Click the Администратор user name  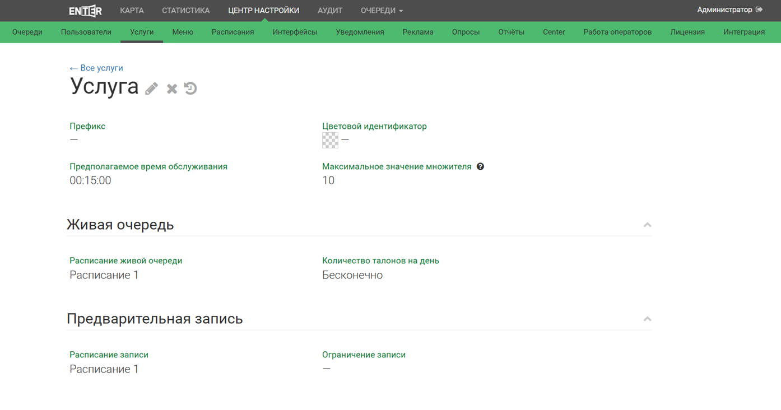724,10
